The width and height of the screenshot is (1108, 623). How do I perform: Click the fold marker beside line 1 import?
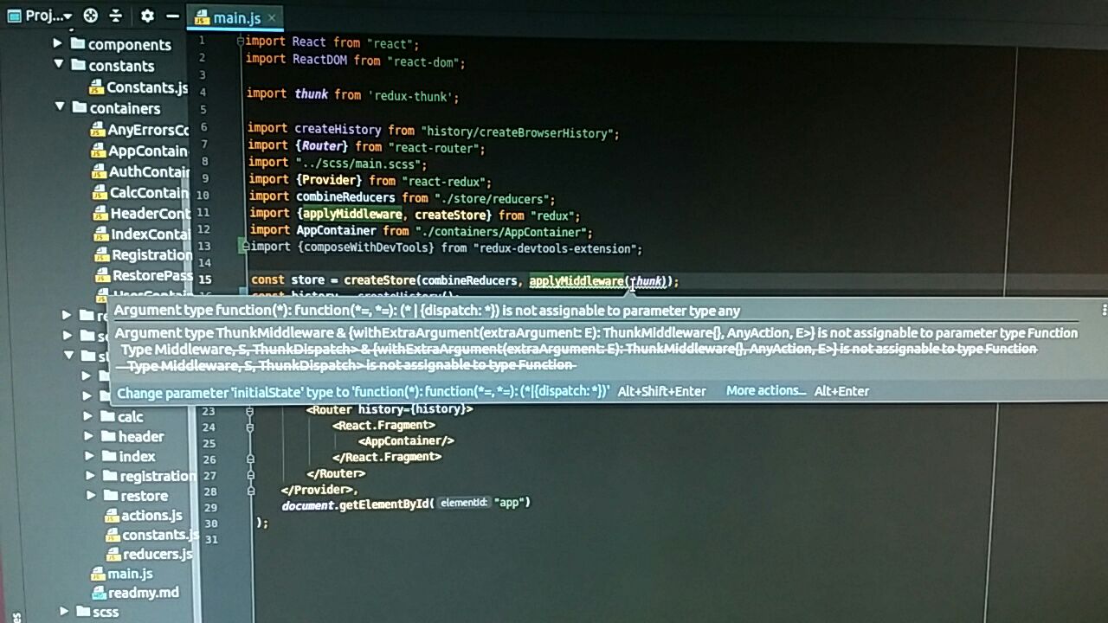tap(241, 41)
